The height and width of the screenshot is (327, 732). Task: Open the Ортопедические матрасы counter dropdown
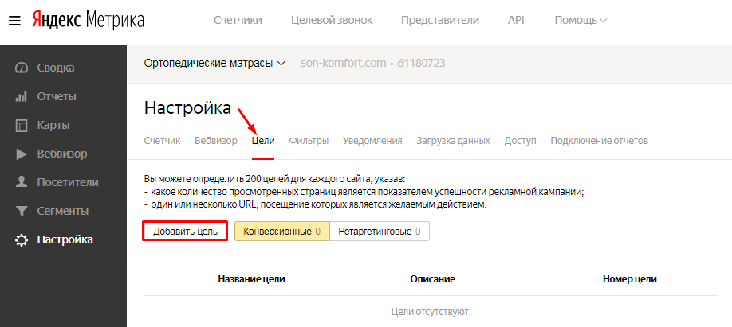[x=214, y=63]
